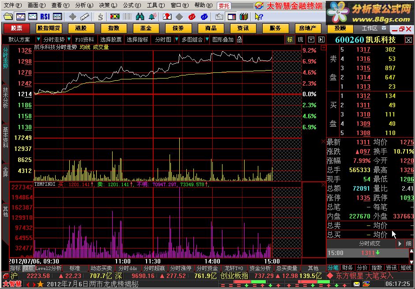415x289 pixels.
Task: Open the books library icon
Action: 244,17
